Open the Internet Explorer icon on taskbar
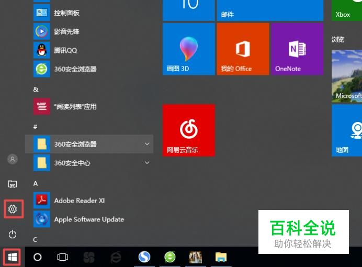The width and height of the screenshot is (362, 267). coord(116,257)
